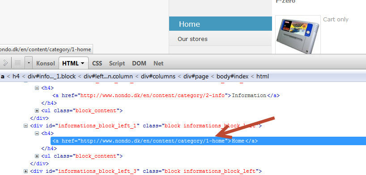Open the Net tab
This screenshot has width=366, height=175.
coord(158,63)
